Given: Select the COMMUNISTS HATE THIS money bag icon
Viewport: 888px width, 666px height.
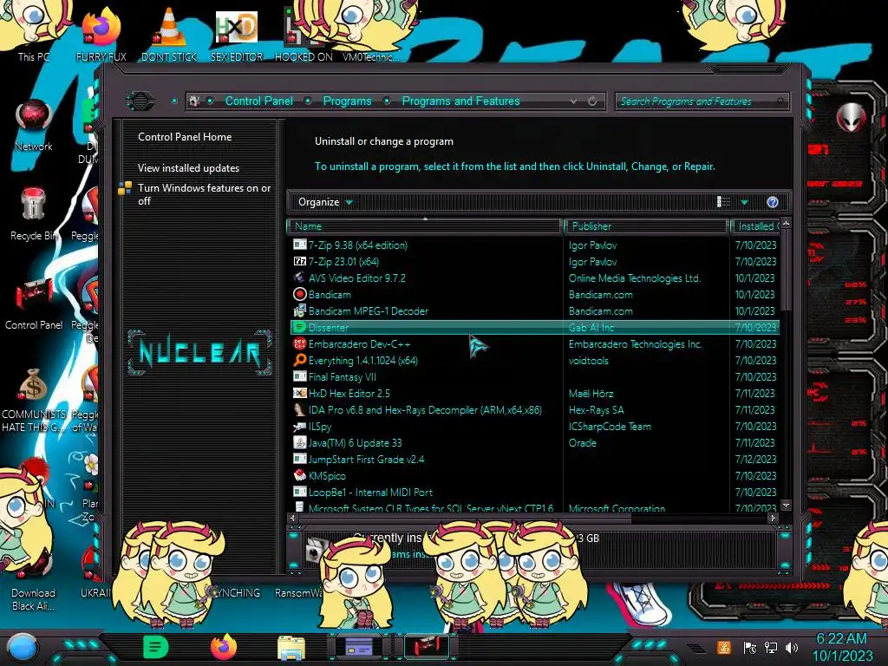Looking at the screenshot, I should 34,399.
